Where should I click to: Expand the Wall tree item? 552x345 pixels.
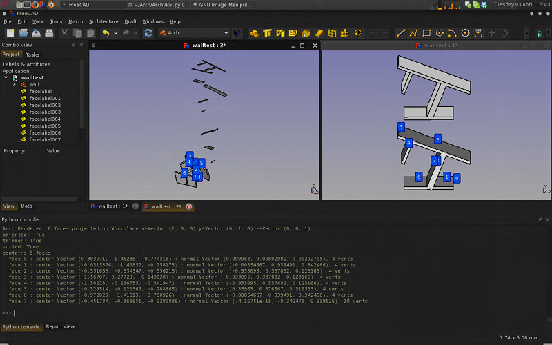pyautogui.click(x=14, y=84)
